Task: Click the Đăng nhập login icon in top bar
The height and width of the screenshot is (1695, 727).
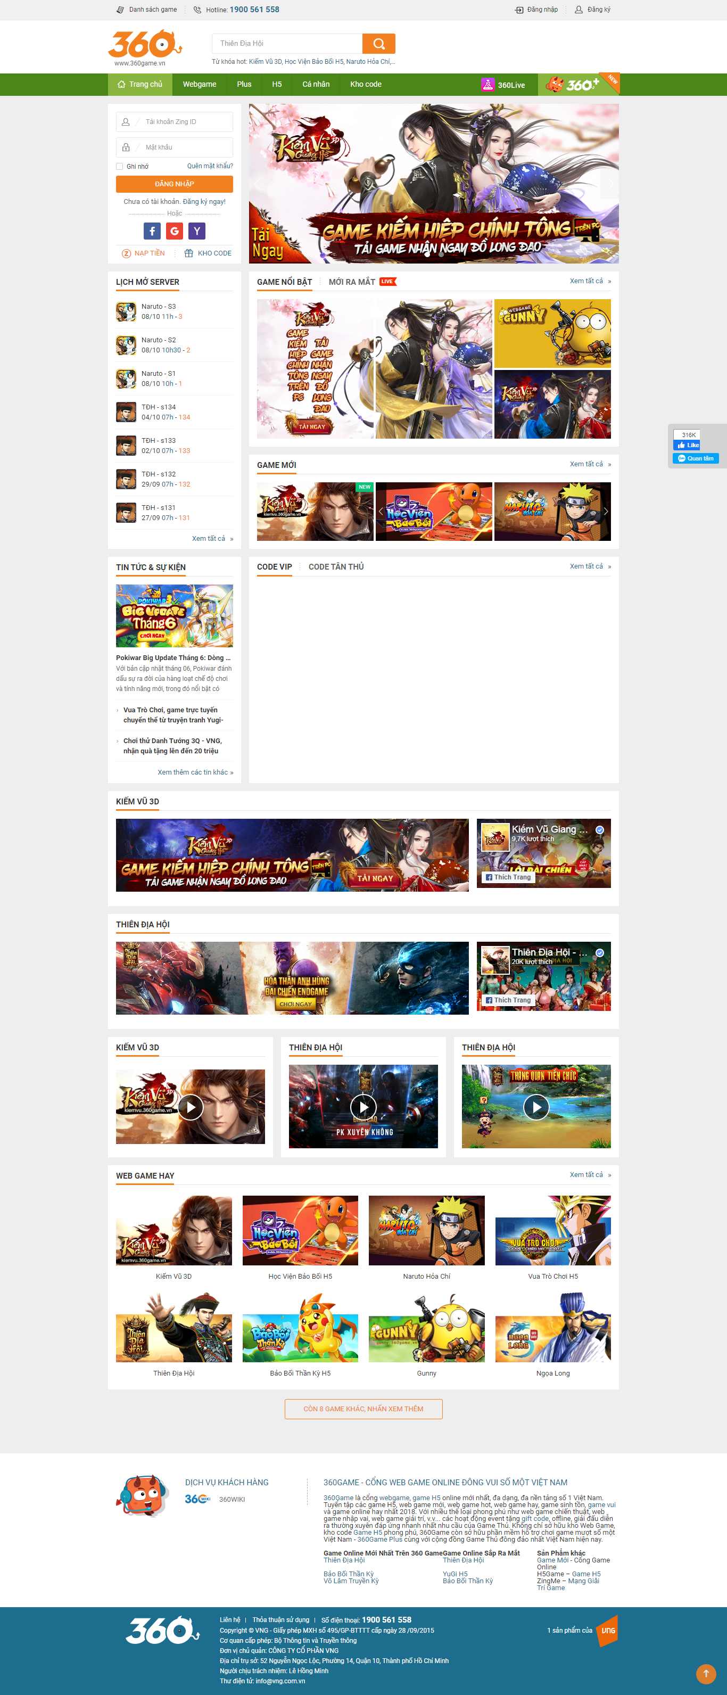Action: pos(518,10)
